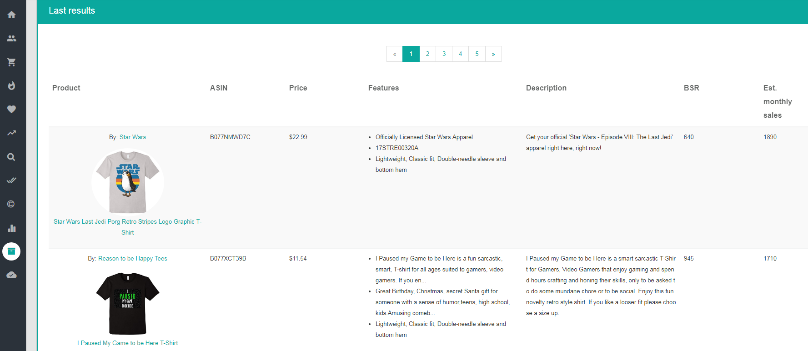Select BSR value 640
The image size is (808, 351).
tap(689, 137)
